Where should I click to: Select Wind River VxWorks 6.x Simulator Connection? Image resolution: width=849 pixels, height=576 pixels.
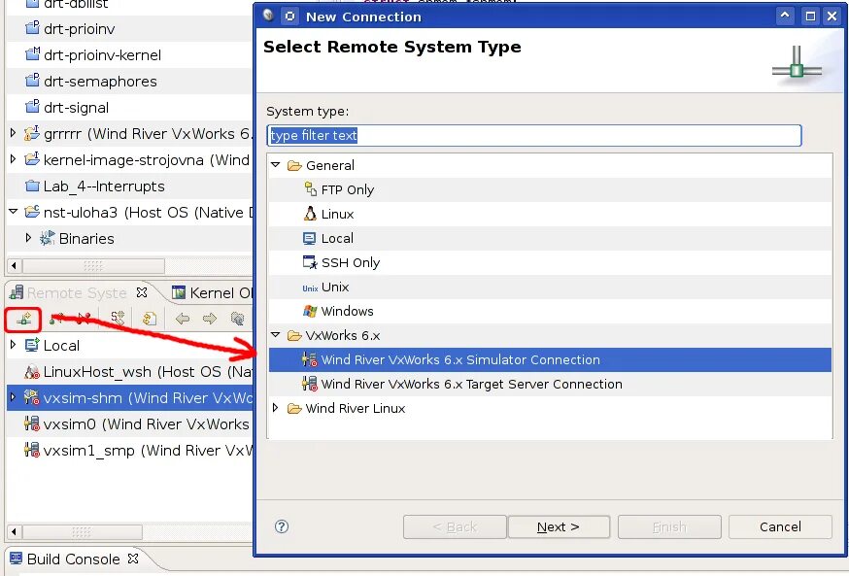550,360
